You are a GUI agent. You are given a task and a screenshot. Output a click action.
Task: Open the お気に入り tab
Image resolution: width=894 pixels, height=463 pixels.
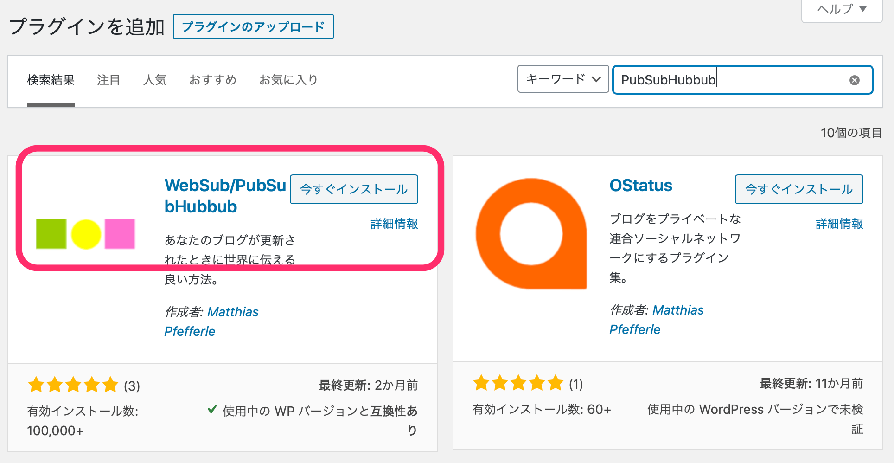(288, 79)
